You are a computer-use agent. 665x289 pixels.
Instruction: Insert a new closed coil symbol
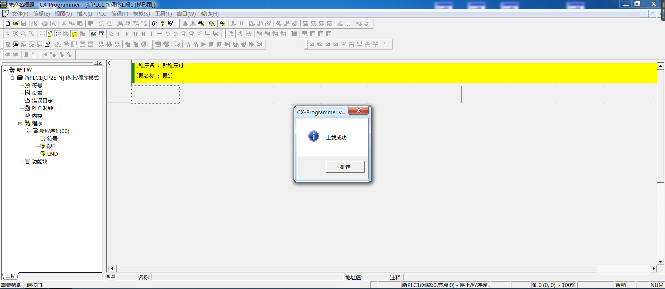(x=175, y=34)
